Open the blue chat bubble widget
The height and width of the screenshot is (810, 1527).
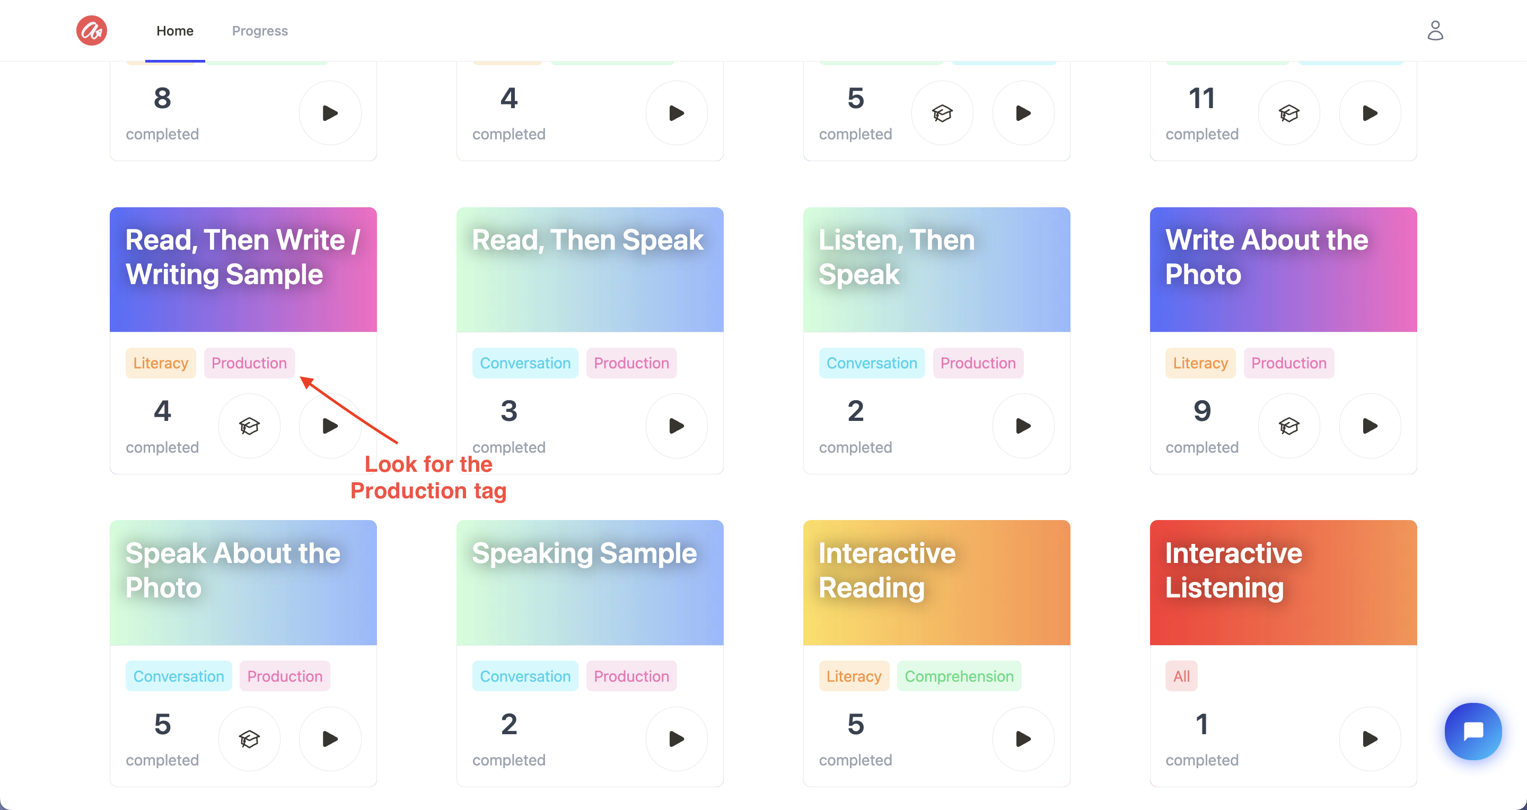[1472, 730]
